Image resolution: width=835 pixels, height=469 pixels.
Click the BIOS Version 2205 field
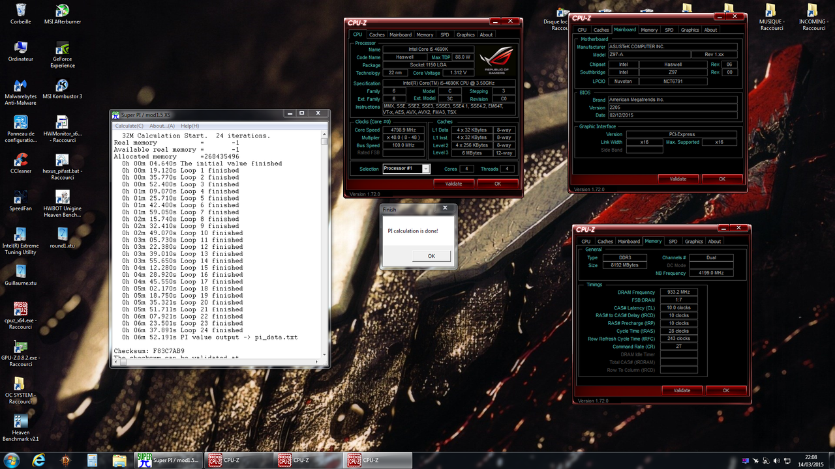coord(672,107)
